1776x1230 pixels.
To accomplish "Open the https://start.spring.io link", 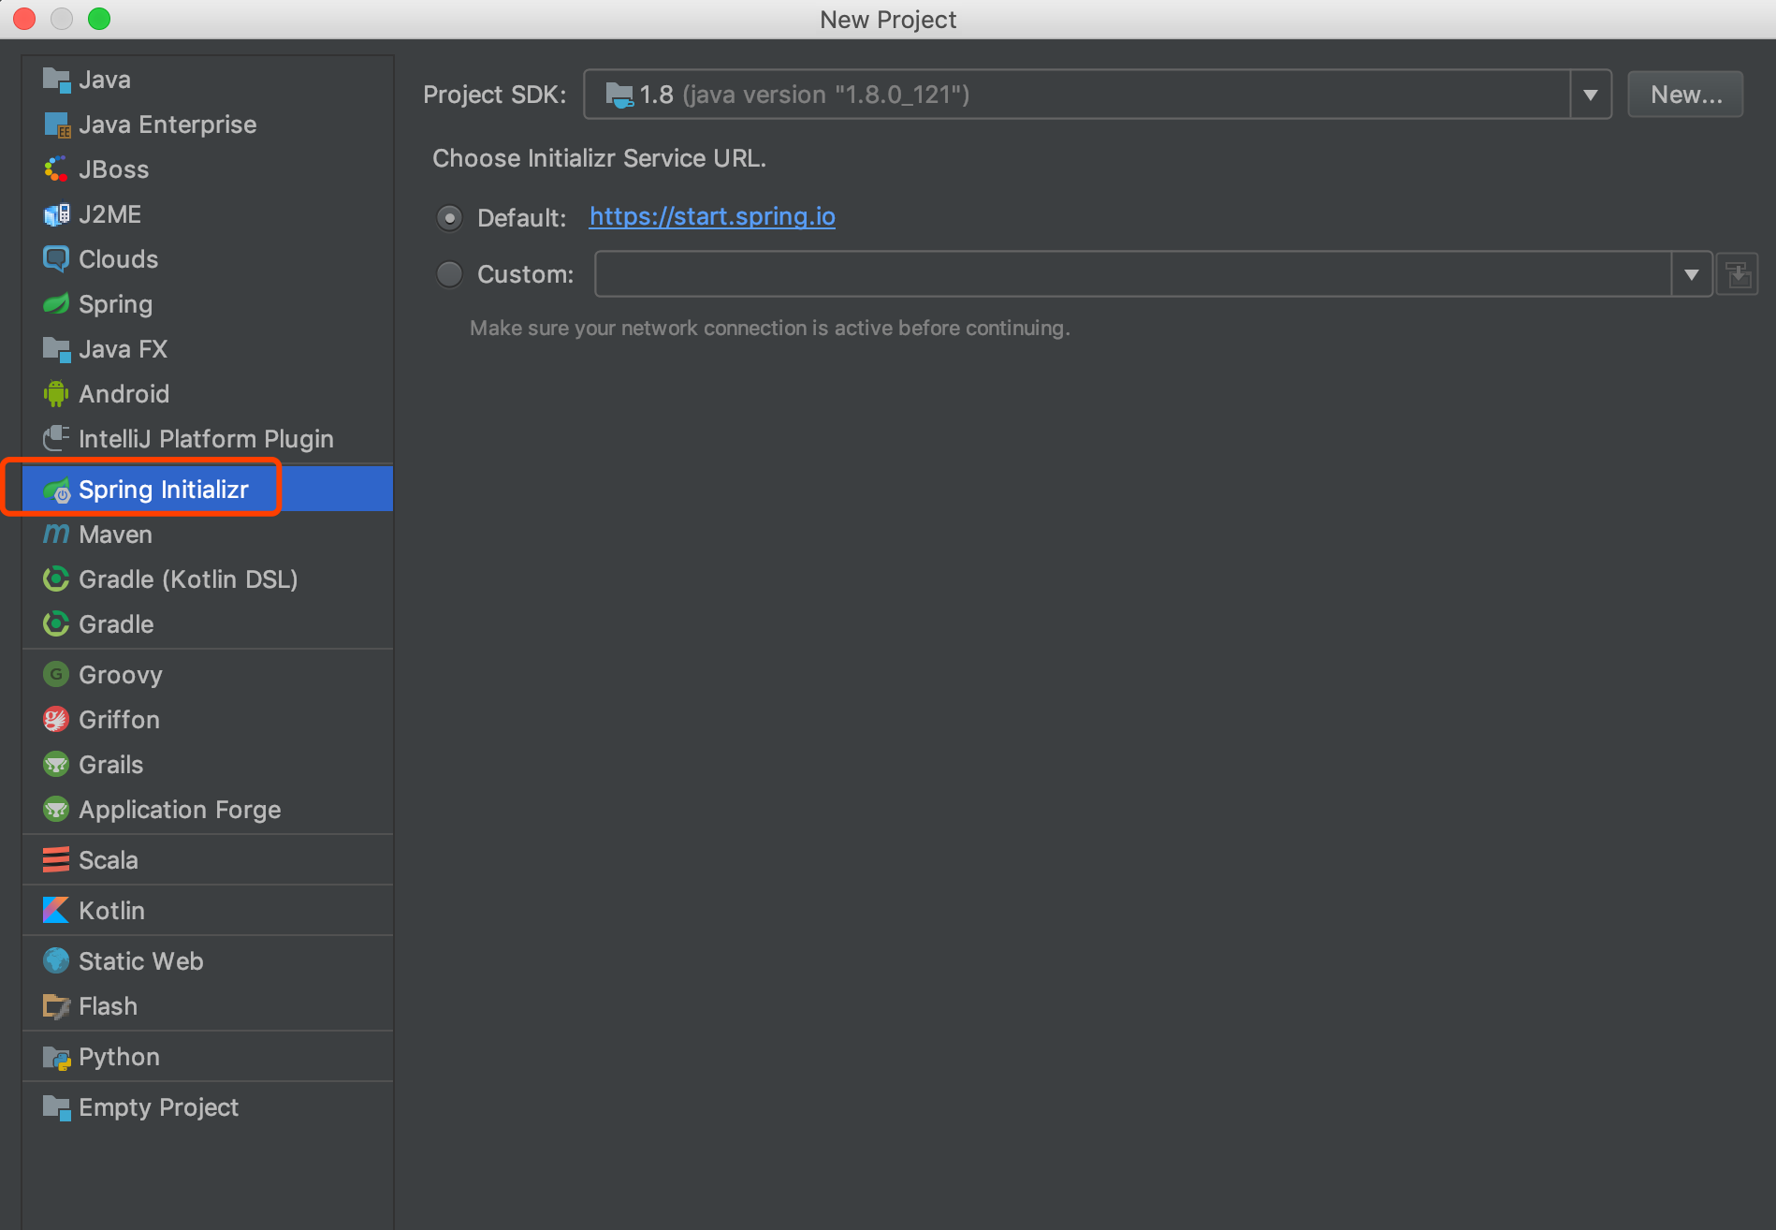I will tap(712, 217).
